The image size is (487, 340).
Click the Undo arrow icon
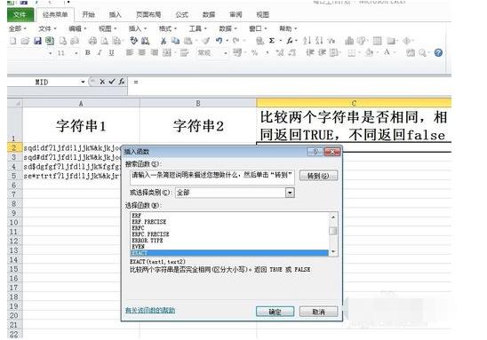(x=219, y=41)
